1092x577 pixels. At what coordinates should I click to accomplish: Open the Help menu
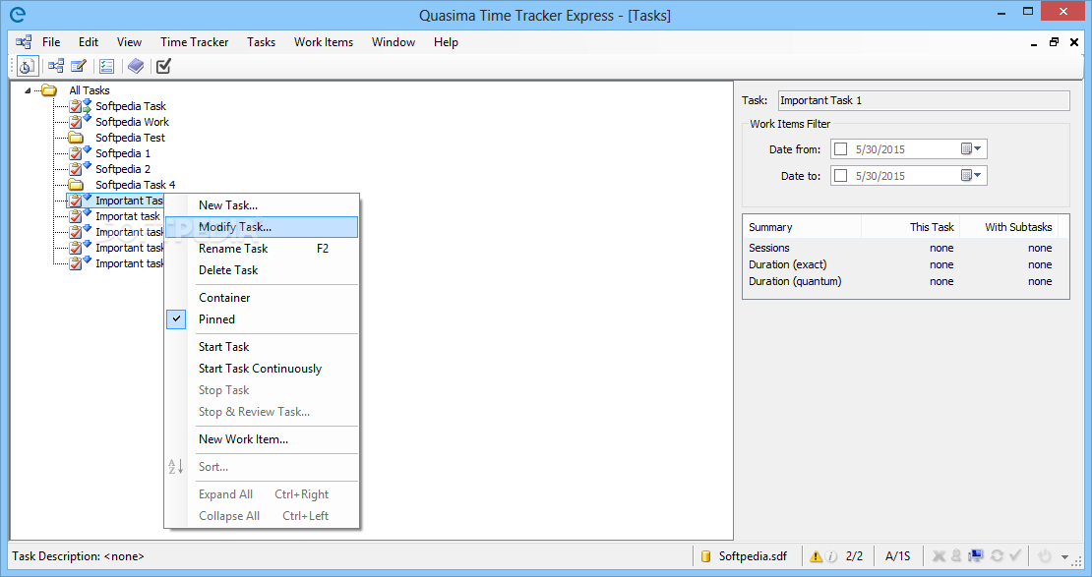click(446, 41)
